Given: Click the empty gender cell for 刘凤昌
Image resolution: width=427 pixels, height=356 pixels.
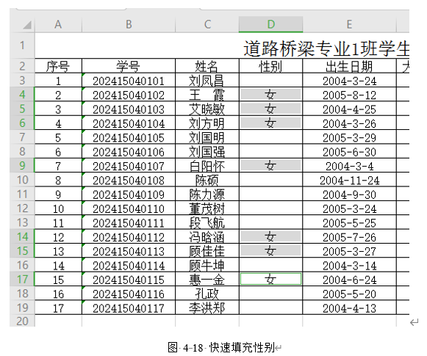Looking at the screenshot, I should [x=270, y=81].
